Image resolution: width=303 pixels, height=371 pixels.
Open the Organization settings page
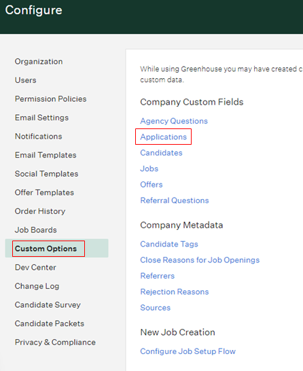point(39,62)
